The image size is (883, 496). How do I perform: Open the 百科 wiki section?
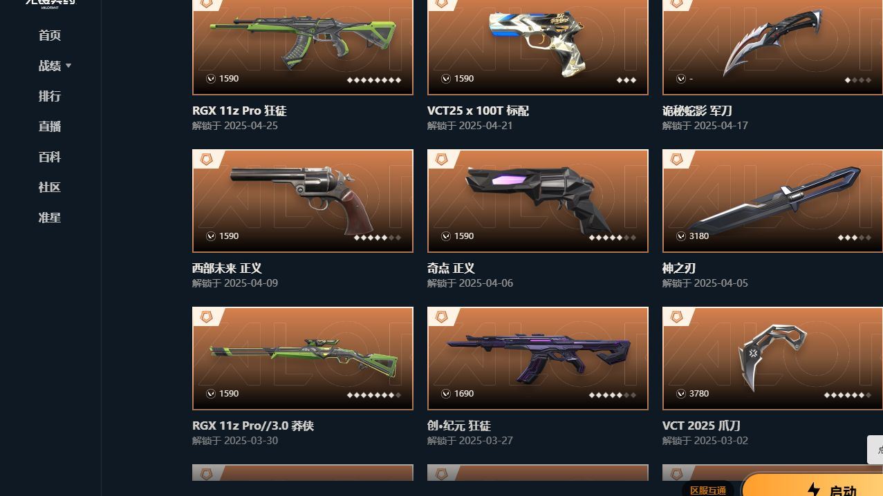[50, 157]
